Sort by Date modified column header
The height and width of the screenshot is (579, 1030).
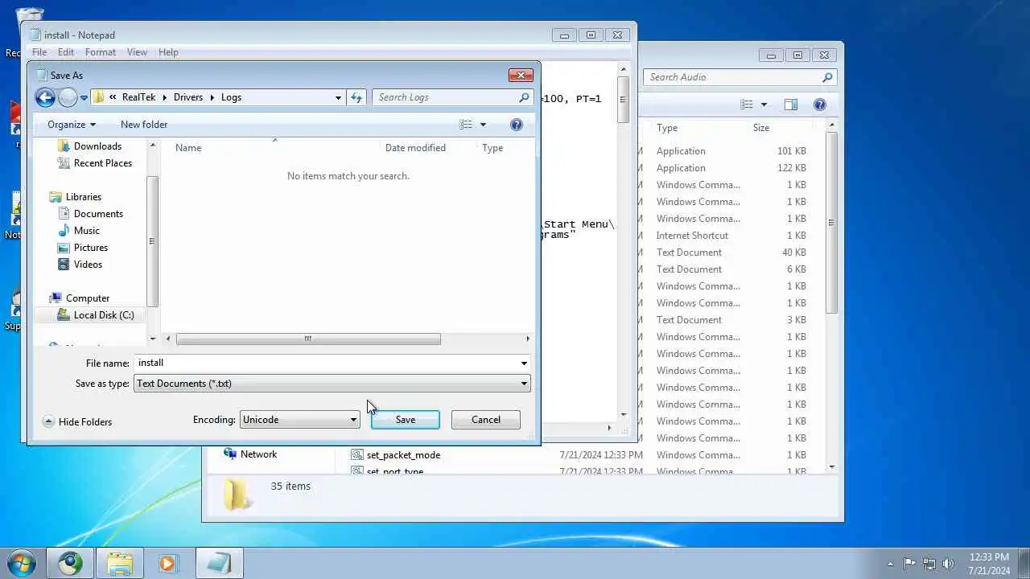(415, 148)
